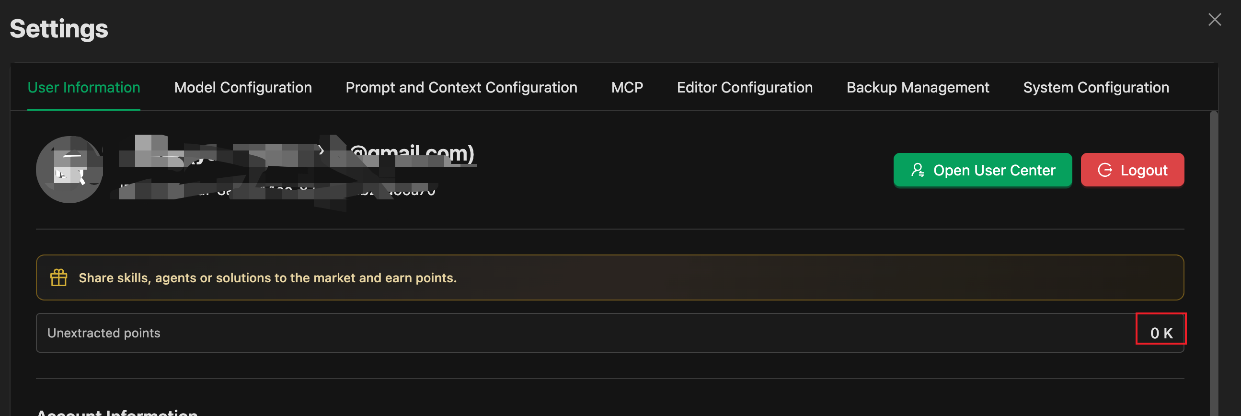Image resolution: width=1241 pixels, height=416 pixels.
Task: Click the share skills earn points banner text
Action: pyautogui.click(x=267, y=278)
